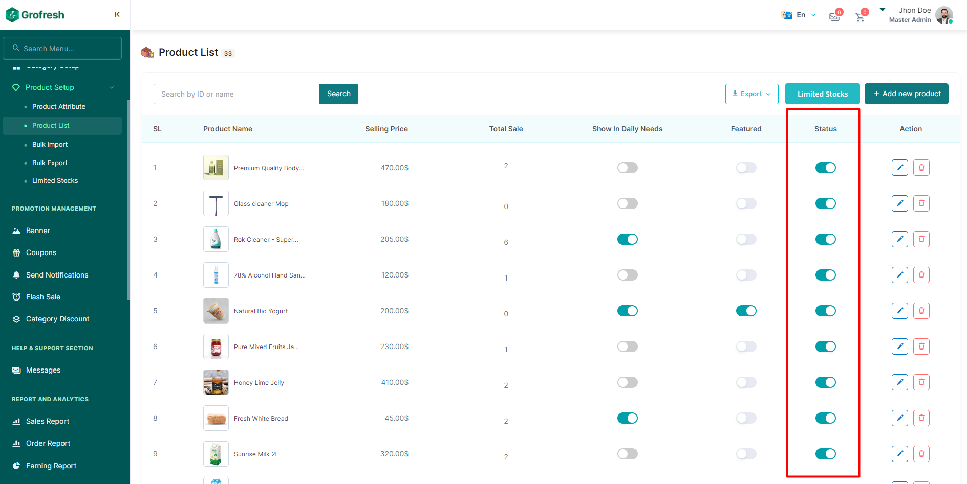Focus the Search by ID or name field
This screenshot has width=967, height=484.
tap(237, 94)
